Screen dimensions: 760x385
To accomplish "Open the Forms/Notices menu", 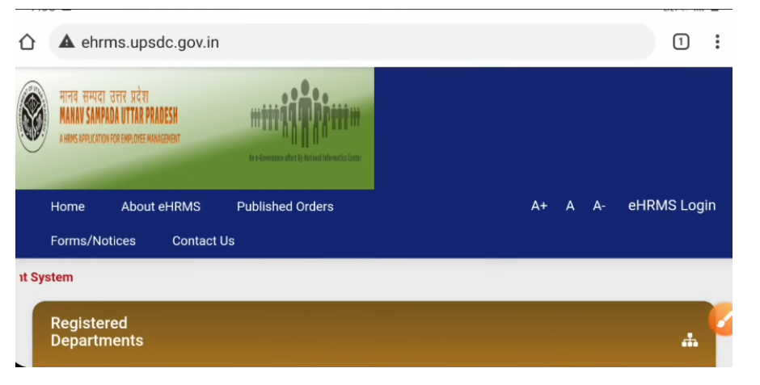I will [x=93, y=241].
